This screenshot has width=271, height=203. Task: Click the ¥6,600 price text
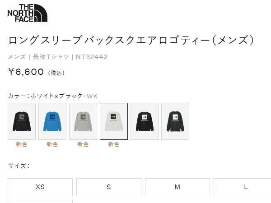(26, 72)
